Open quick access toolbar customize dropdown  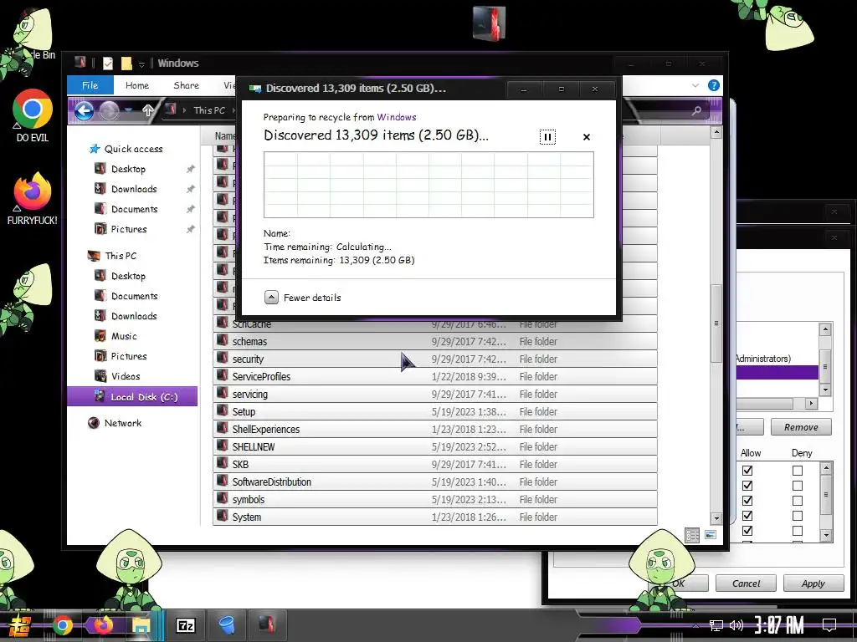point(141,64)
